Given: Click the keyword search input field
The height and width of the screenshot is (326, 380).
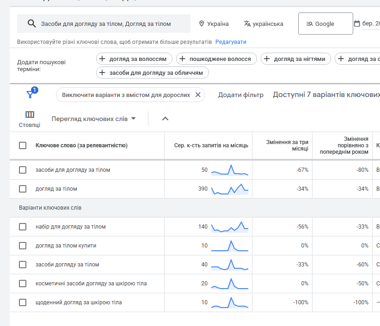Looking at the screenshot, I should click(111, 24).
